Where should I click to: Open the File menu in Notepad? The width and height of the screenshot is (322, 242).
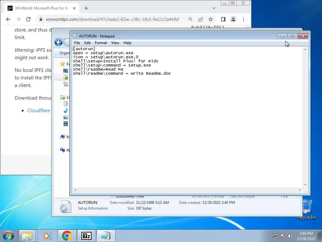point(77,43)
